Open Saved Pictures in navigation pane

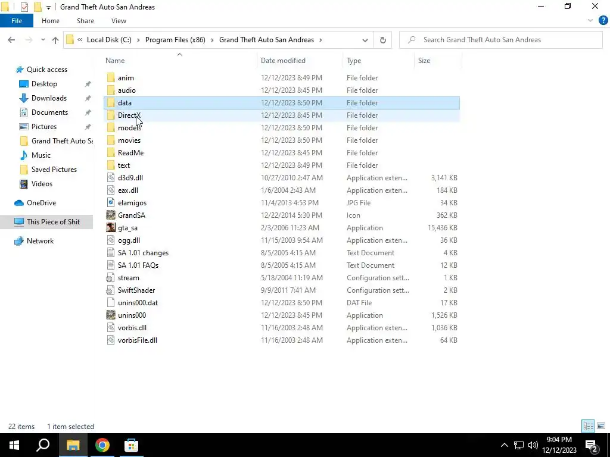point(54,170)
